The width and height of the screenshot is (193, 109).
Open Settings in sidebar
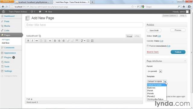tap(8, 71)
